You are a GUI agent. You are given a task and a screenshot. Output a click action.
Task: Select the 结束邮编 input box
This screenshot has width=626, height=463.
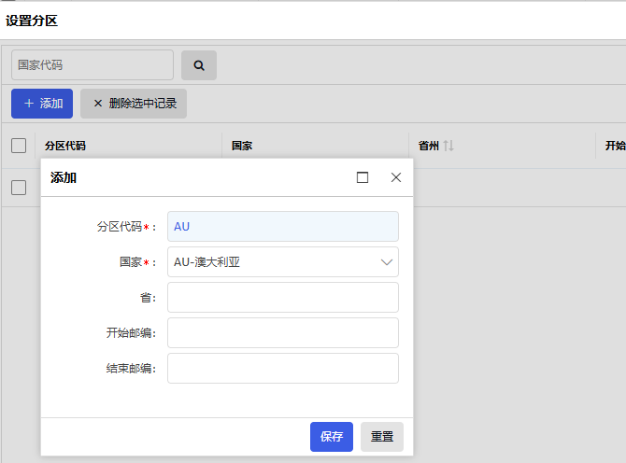(282, 369)
